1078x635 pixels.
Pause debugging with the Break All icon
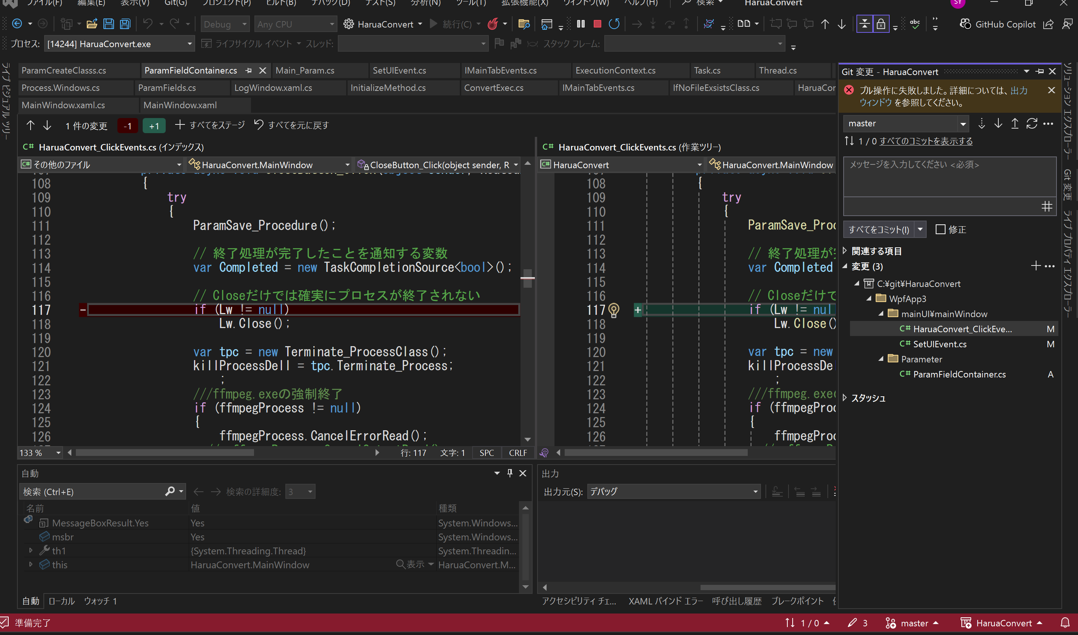coord(581,24)
